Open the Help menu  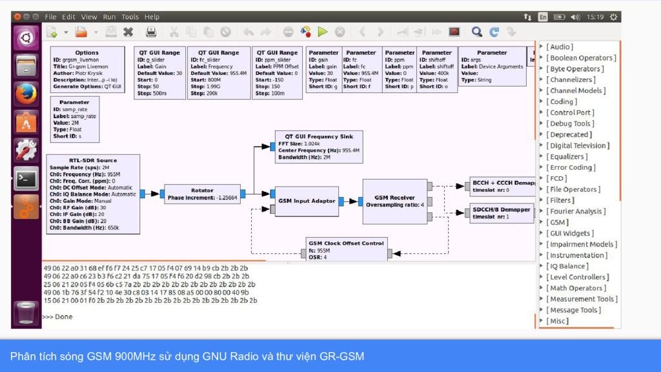tap(152, 17)
